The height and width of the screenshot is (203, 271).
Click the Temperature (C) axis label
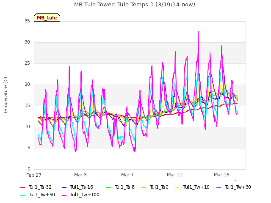coord(6,95)
